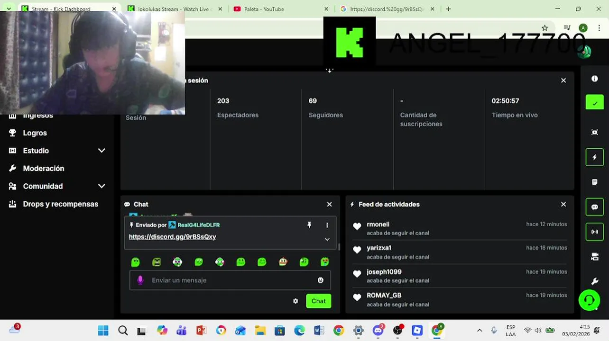Open the pinned message three-dot menu

click(x=327, y=225)
